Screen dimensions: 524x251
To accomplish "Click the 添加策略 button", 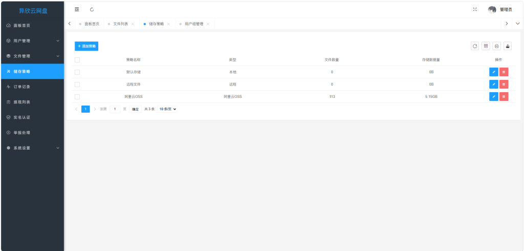I will (86, 46).
